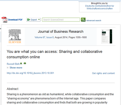Click the Russell Belk author name
This screenshot has height=105, width=121.
tap(13, 64)
